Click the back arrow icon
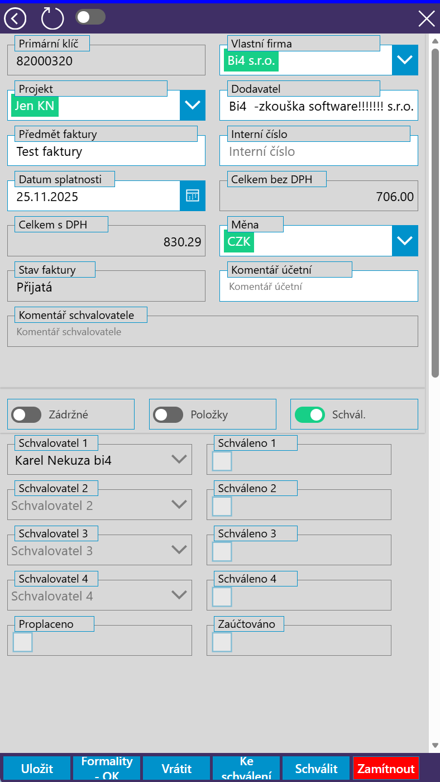The image size is (440, 782). click(x=15, y=18)
